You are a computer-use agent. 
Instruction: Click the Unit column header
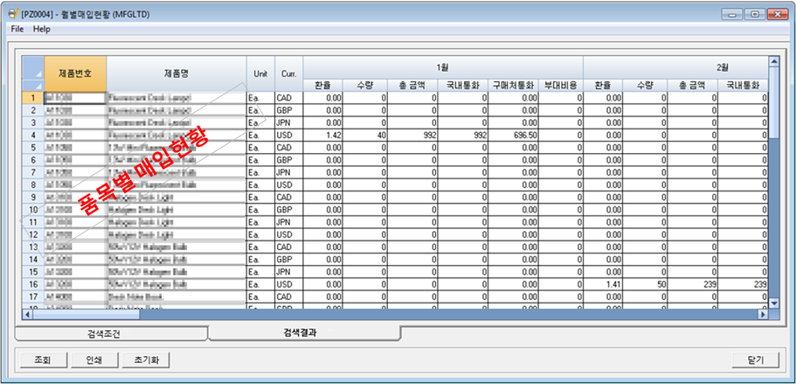260,73
